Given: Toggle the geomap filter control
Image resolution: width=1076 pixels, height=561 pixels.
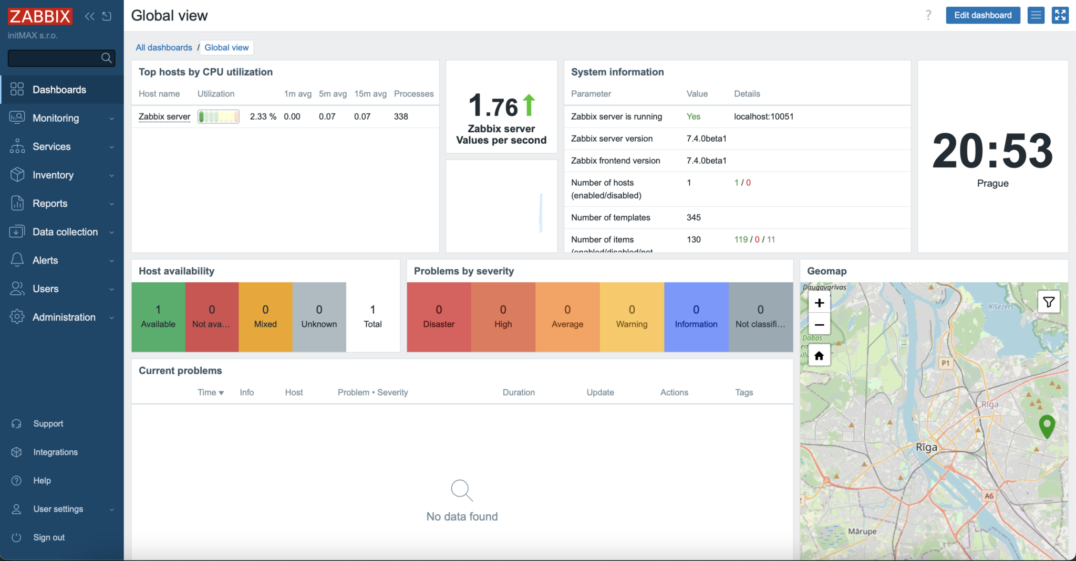Looking at the screenshot, I should click(x=1049, y=302).
